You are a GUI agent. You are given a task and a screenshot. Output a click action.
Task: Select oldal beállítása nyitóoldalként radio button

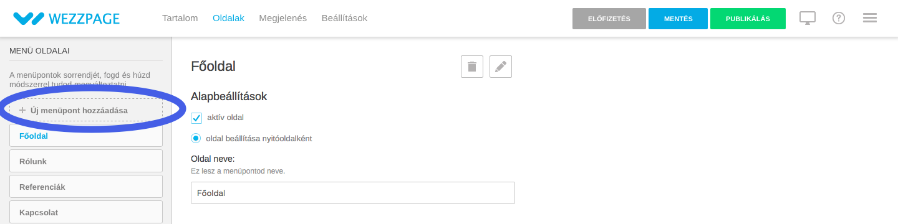point(196,138)
